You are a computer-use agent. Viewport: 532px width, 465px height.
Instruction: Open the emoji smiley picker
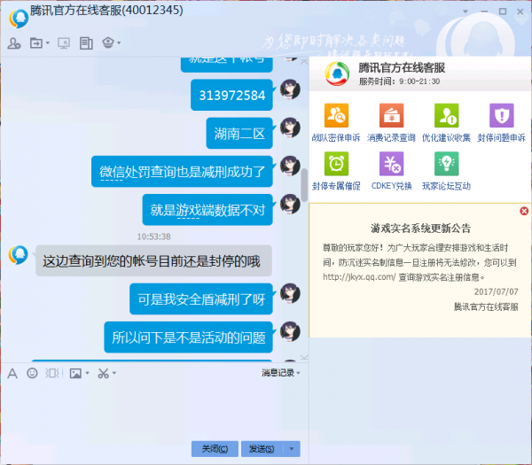pos(32,373)
